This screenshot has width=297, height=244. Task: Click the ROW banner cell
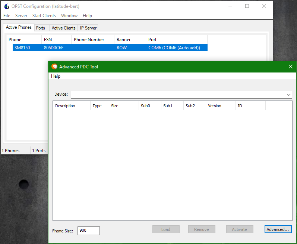pyautogui.click(x=121, y=48)
